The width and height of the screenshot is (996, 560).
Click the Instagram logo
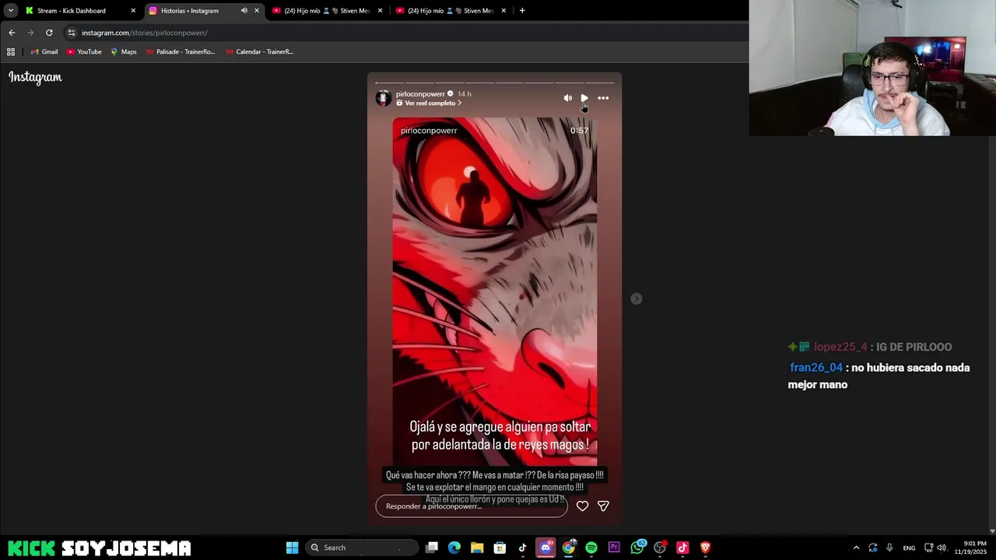click(35, 77)
